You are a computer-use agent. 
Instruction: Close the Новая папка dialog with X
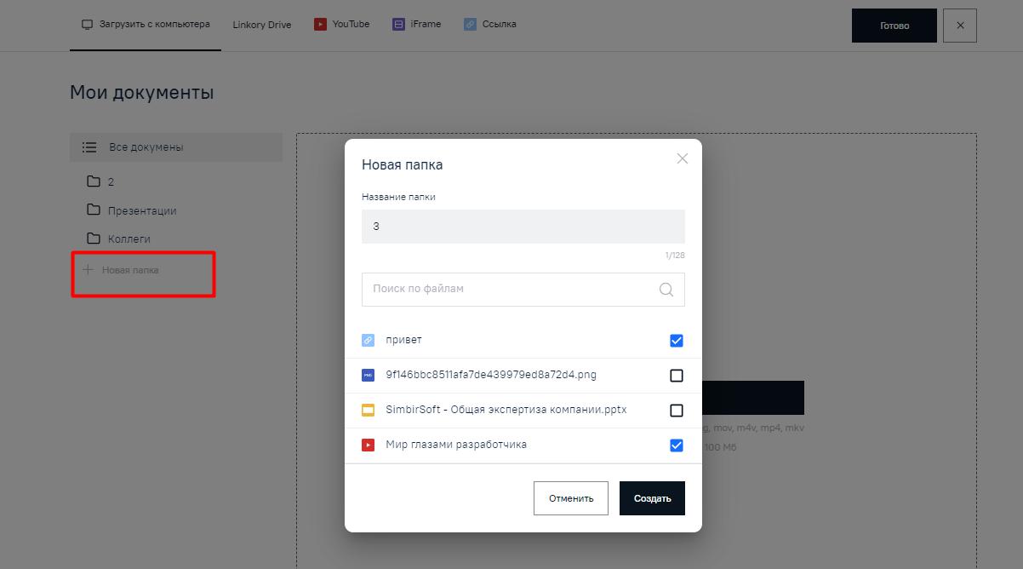coord(682,158)
